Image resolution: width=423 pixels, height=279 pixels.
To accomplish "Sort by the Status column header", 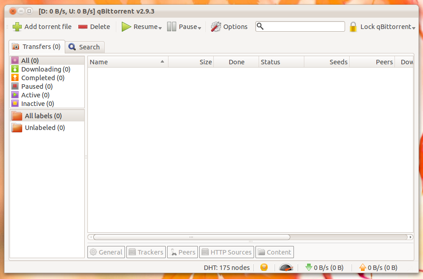I will pos(281,62).
